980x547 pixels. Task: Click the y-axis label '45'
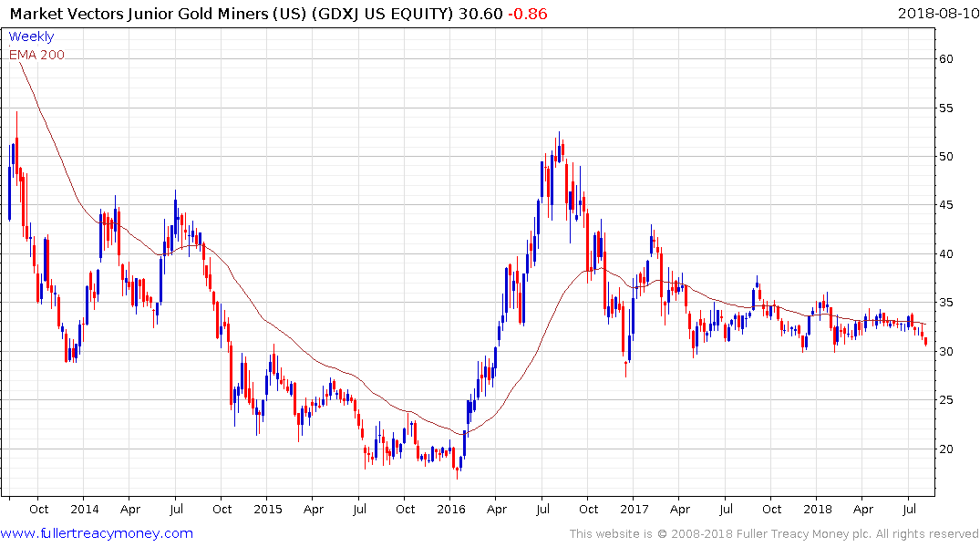point(945,205)
